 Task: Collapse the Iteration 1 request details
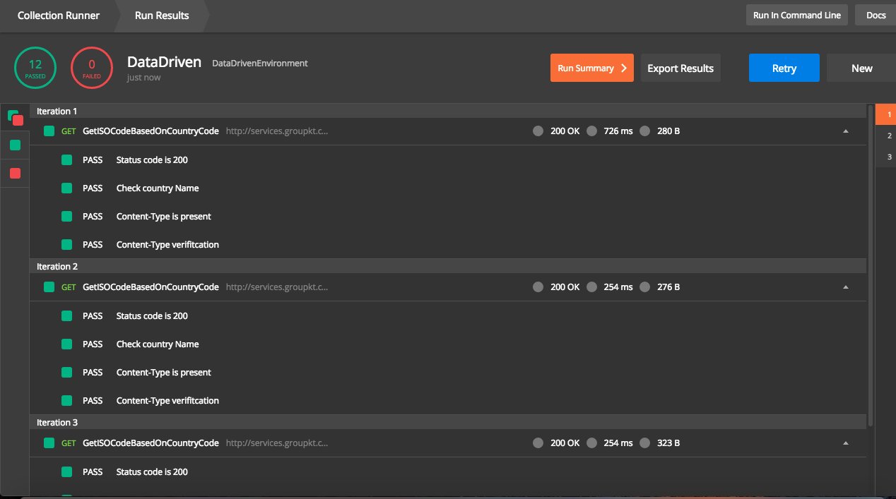point(845,131)
